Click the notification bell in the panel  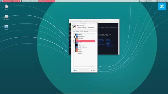139,1
